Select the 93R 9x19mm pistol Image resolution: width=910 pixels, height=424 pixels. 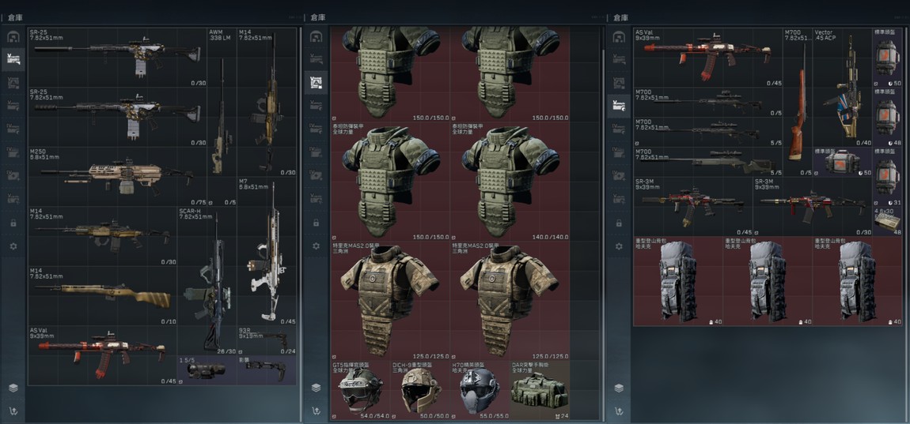click(267, 340)
